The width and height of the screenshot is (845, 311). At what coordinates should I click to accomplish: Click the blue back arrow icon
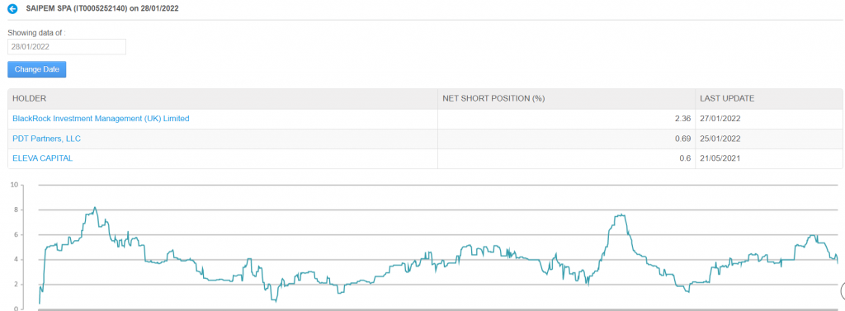pos(12,8)
